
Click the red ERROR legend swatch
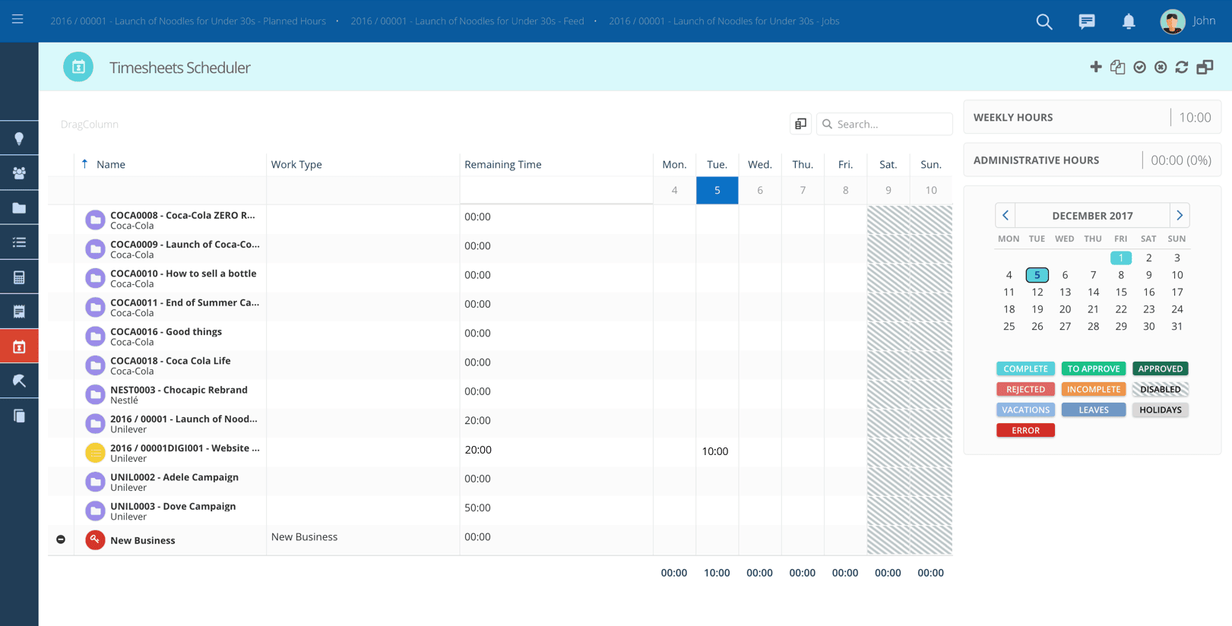(1025, 430)
